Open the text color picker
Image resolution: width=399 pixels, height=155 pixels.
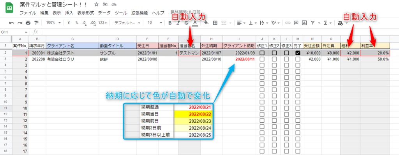(x=195, y=23)
